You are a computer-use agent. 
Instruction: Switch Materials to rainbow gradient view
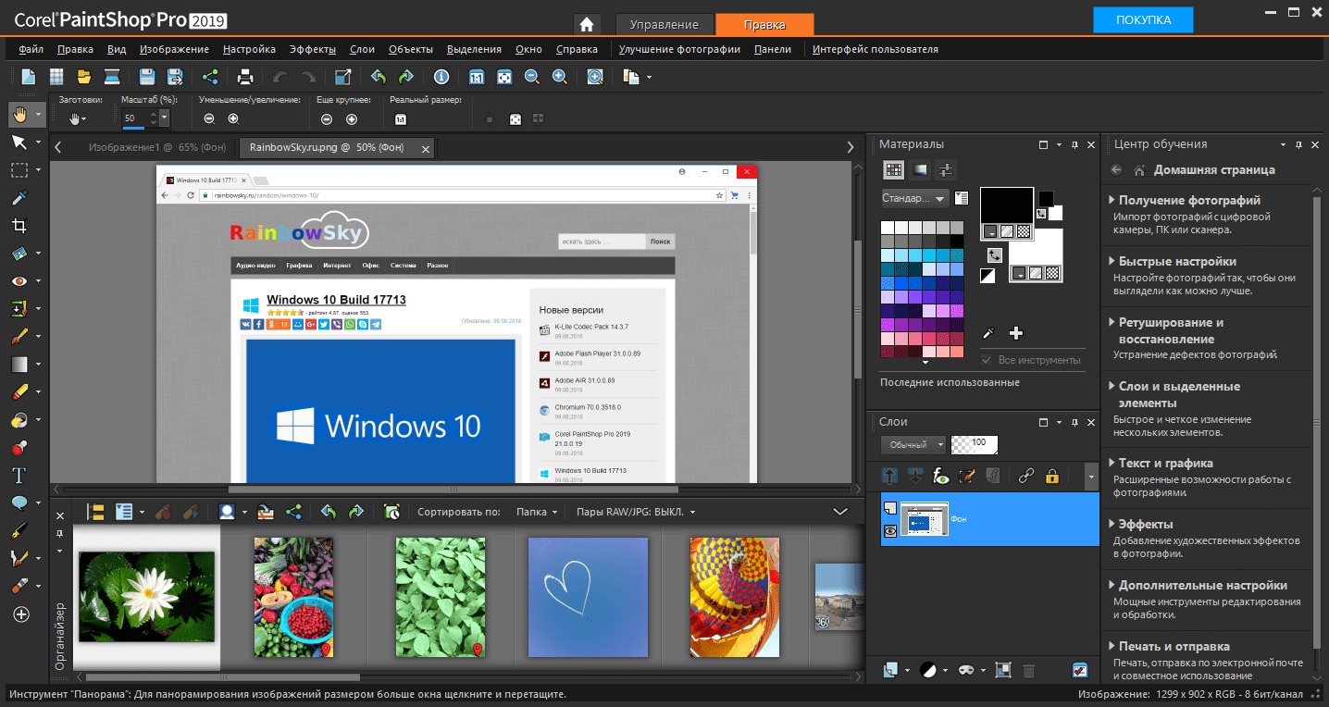(919, 169)
